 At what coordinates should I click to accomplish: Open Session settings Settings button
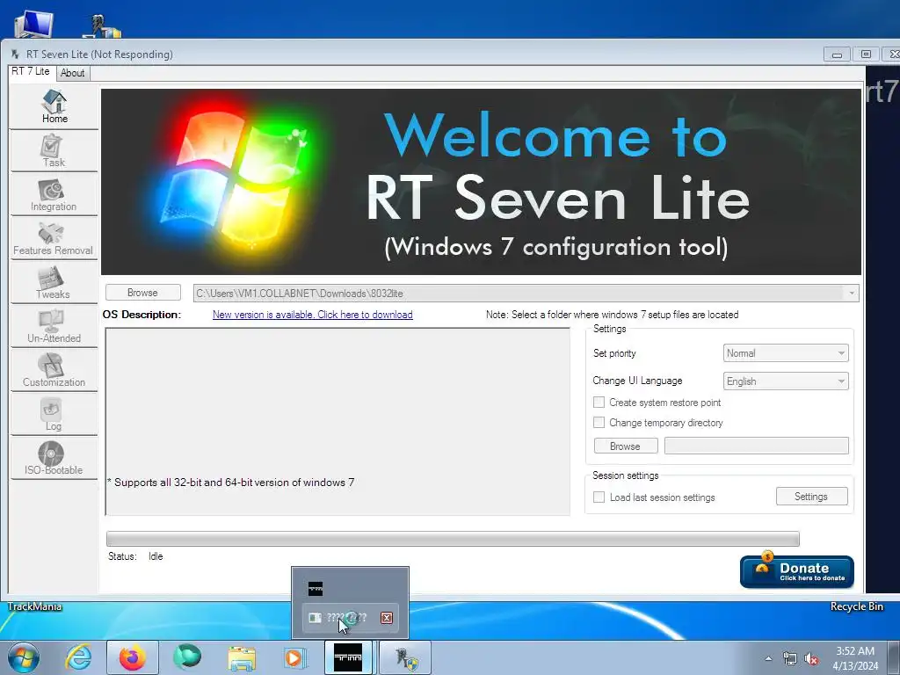coord(811,497)
